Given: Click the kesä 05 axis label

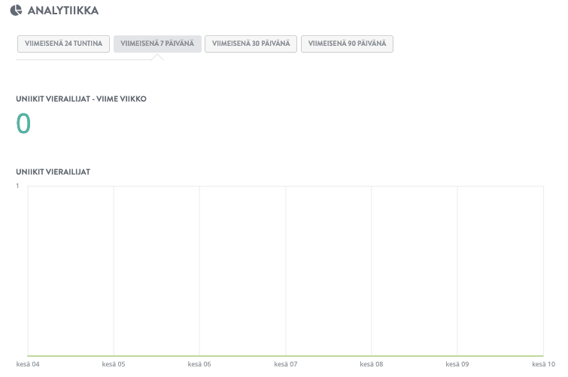Looking at the screenshot, I should 114,364.
